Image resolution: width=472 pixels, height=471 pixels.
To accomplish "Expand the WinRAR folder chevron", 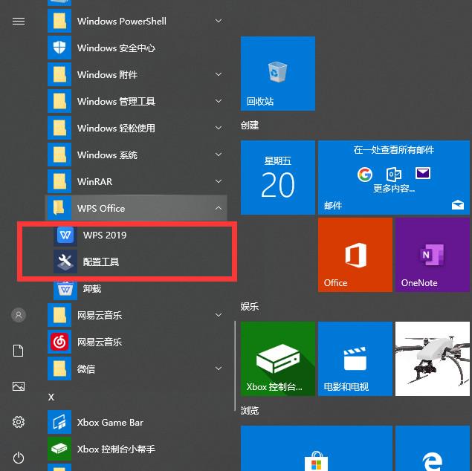I will [219, 181].
